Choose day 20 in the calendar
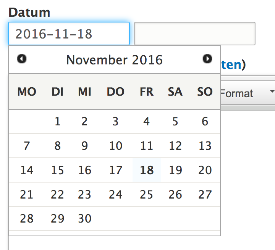Viewport: 275px width, 250px height. point(205,170)
